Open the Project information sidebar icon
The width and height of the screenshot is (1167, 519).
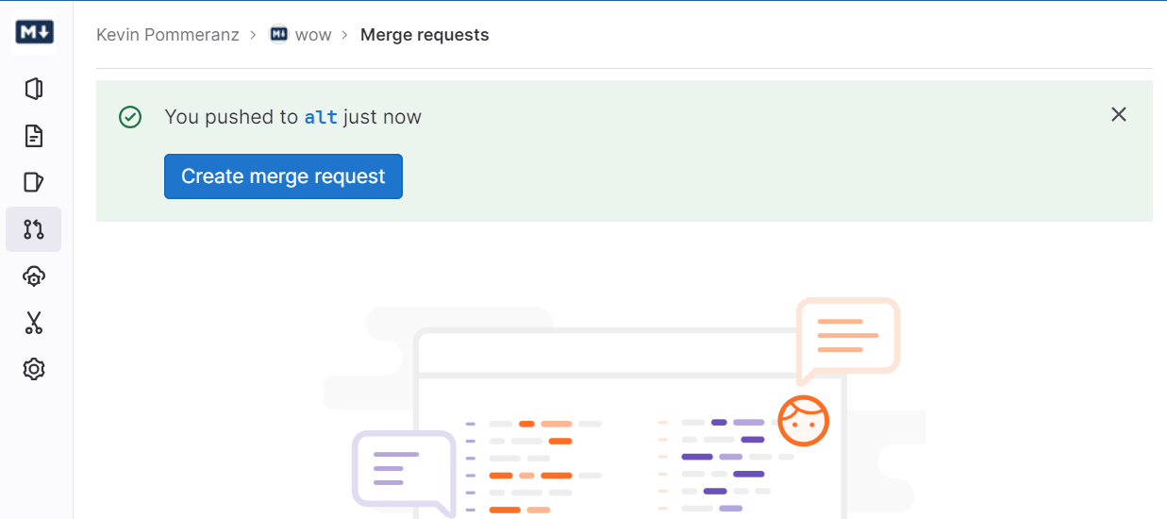pos(34,89)
